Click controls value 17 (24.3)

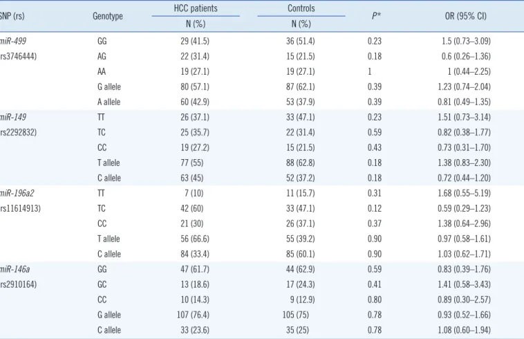coord(301,284)
